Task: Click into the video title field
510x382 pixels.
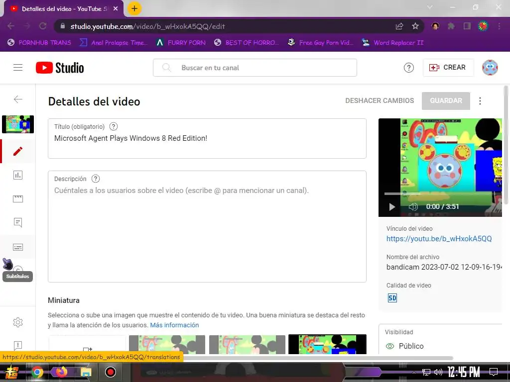Action: click(207, 139)
